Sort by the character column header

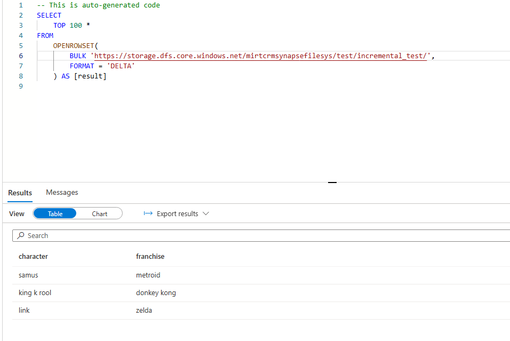tap(33, 256)
